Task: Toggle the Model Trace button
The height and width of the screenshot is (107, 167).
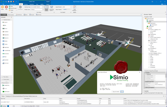Action: 46,8
